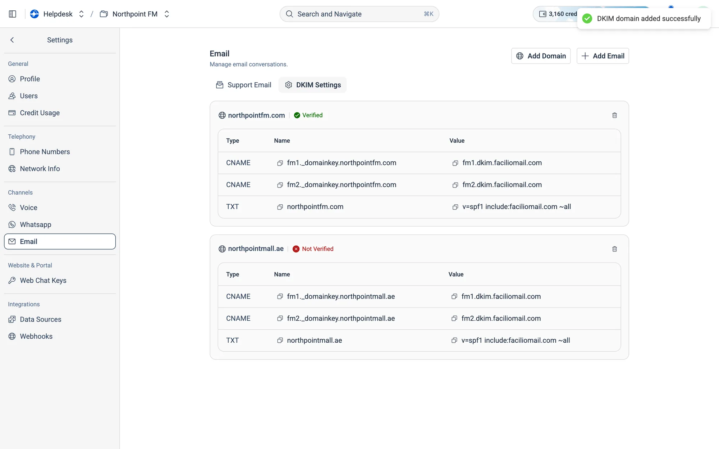Delete the northpointfm.com domain
The height and width of the screenshot is (449, 719).
pos(614,115)
